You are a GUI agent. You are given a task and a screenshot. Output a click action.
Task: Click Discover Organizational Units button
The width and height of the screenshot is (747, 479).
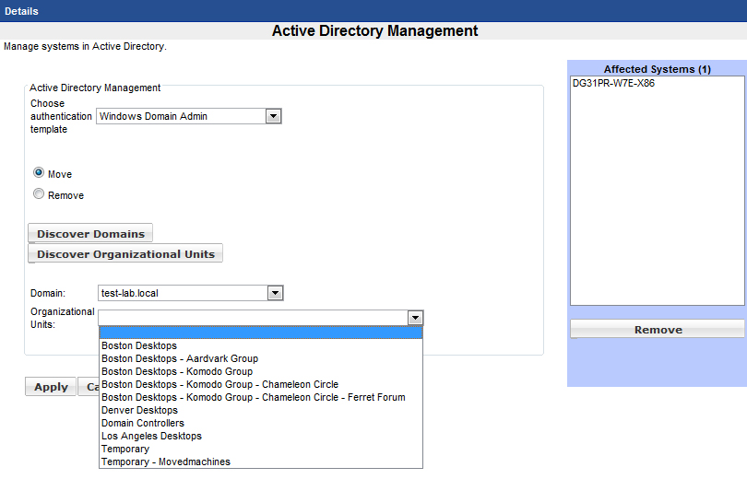point(125,254)
